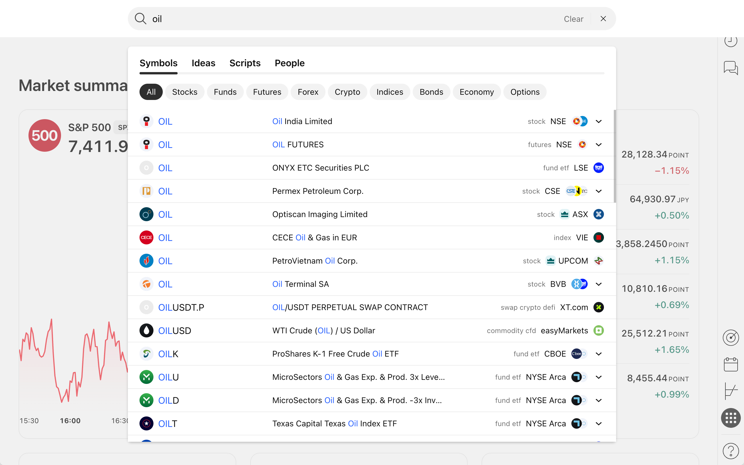The image size is (744, 465).
Task: Filter results by Funds
Action: pos(225,92)
